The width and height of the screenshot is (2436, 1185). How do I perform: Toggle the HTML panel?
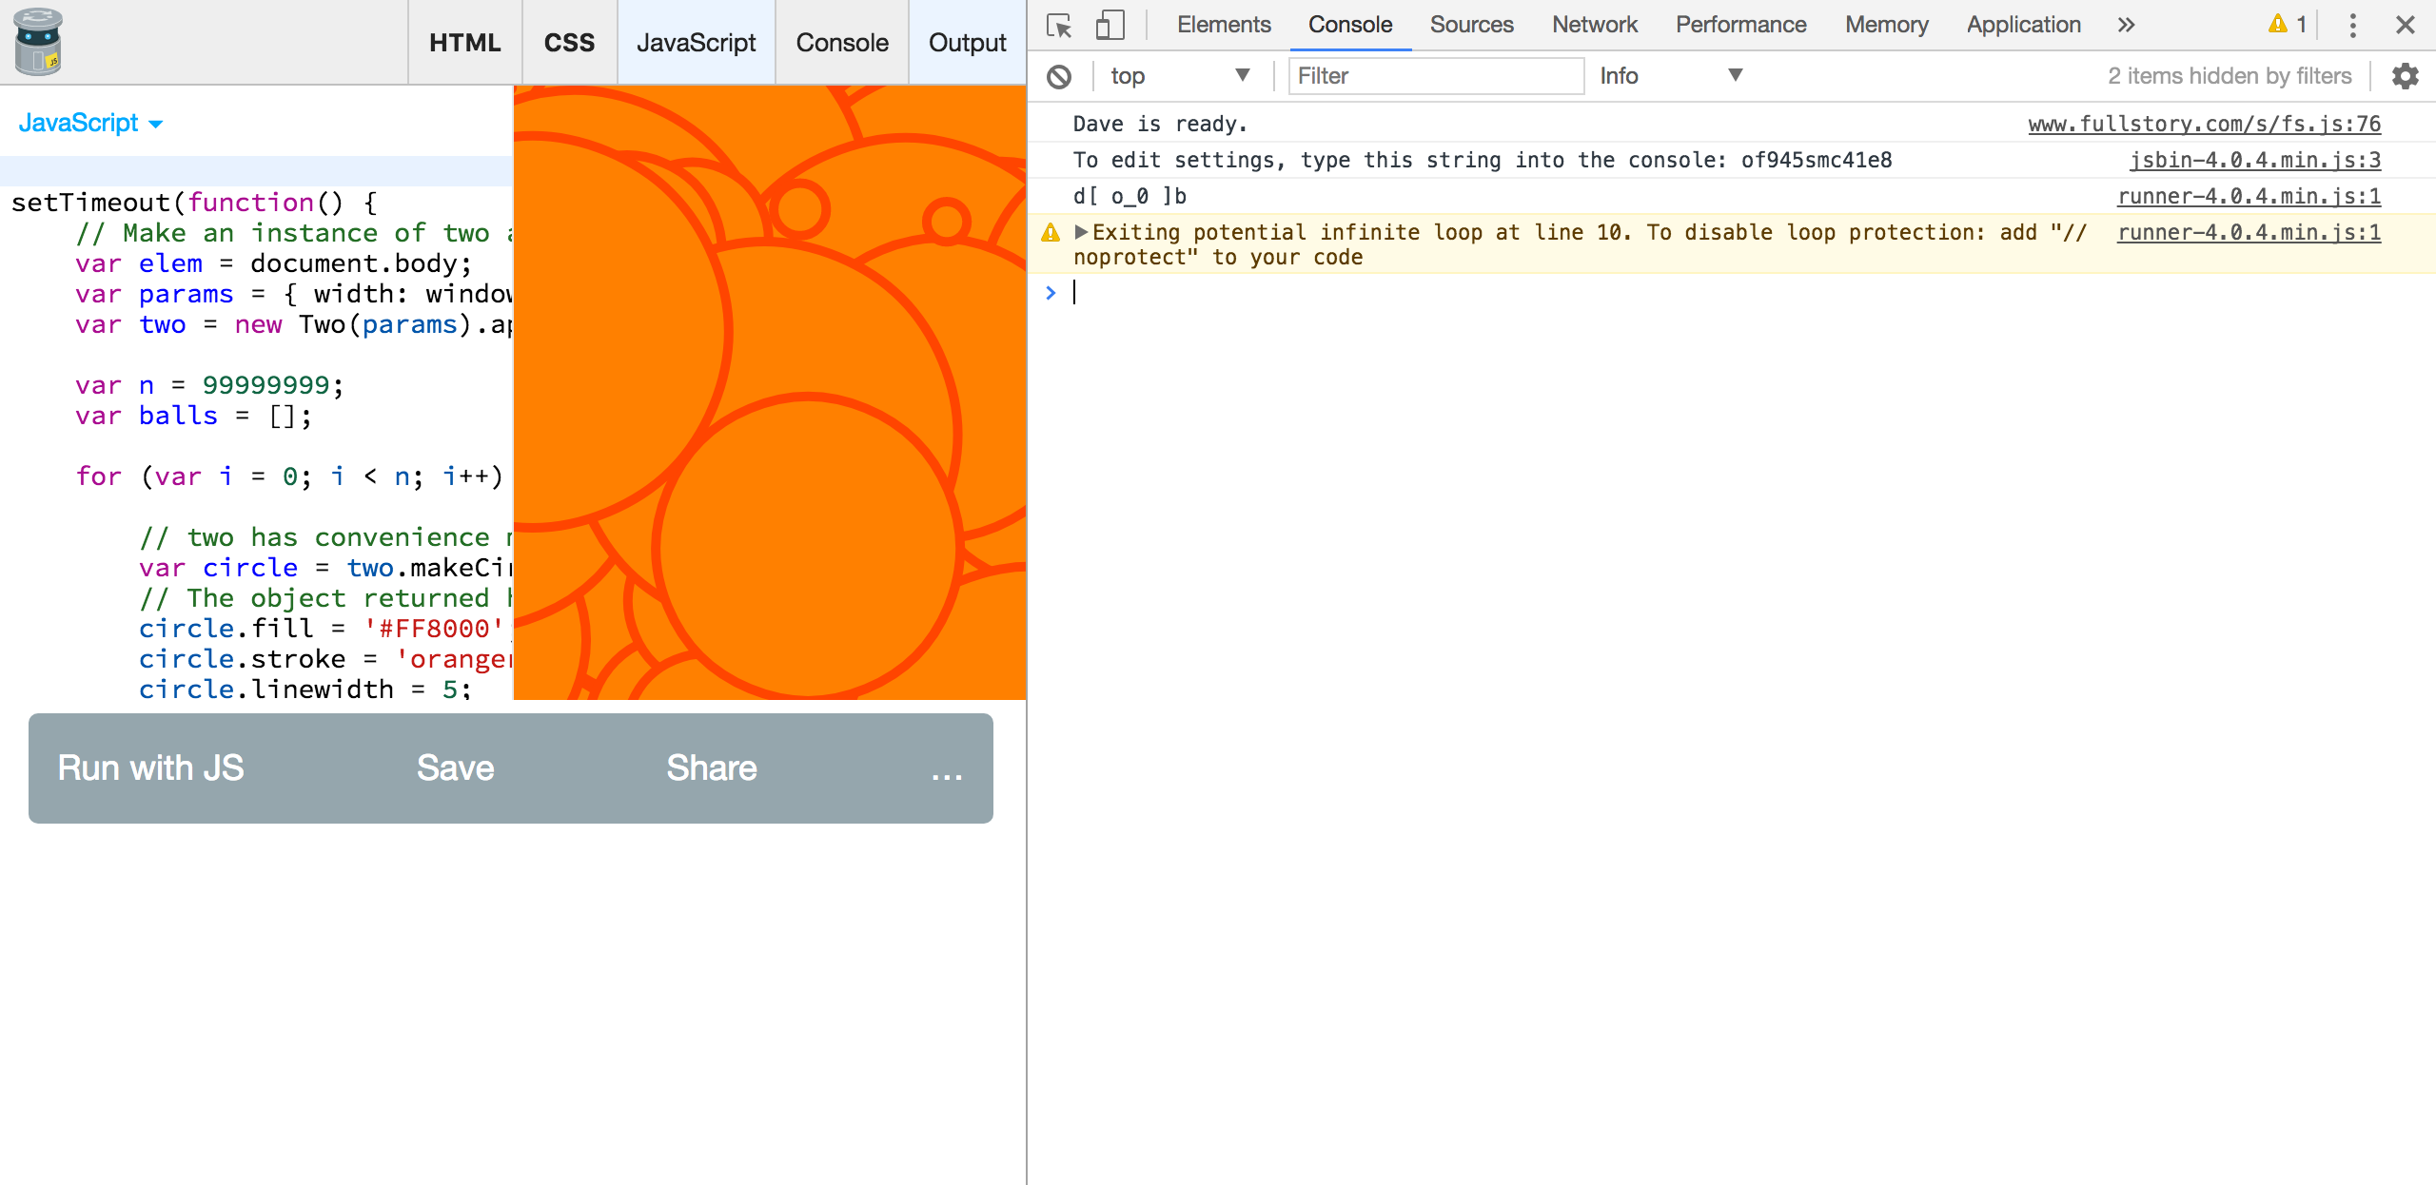click(464, 43)
